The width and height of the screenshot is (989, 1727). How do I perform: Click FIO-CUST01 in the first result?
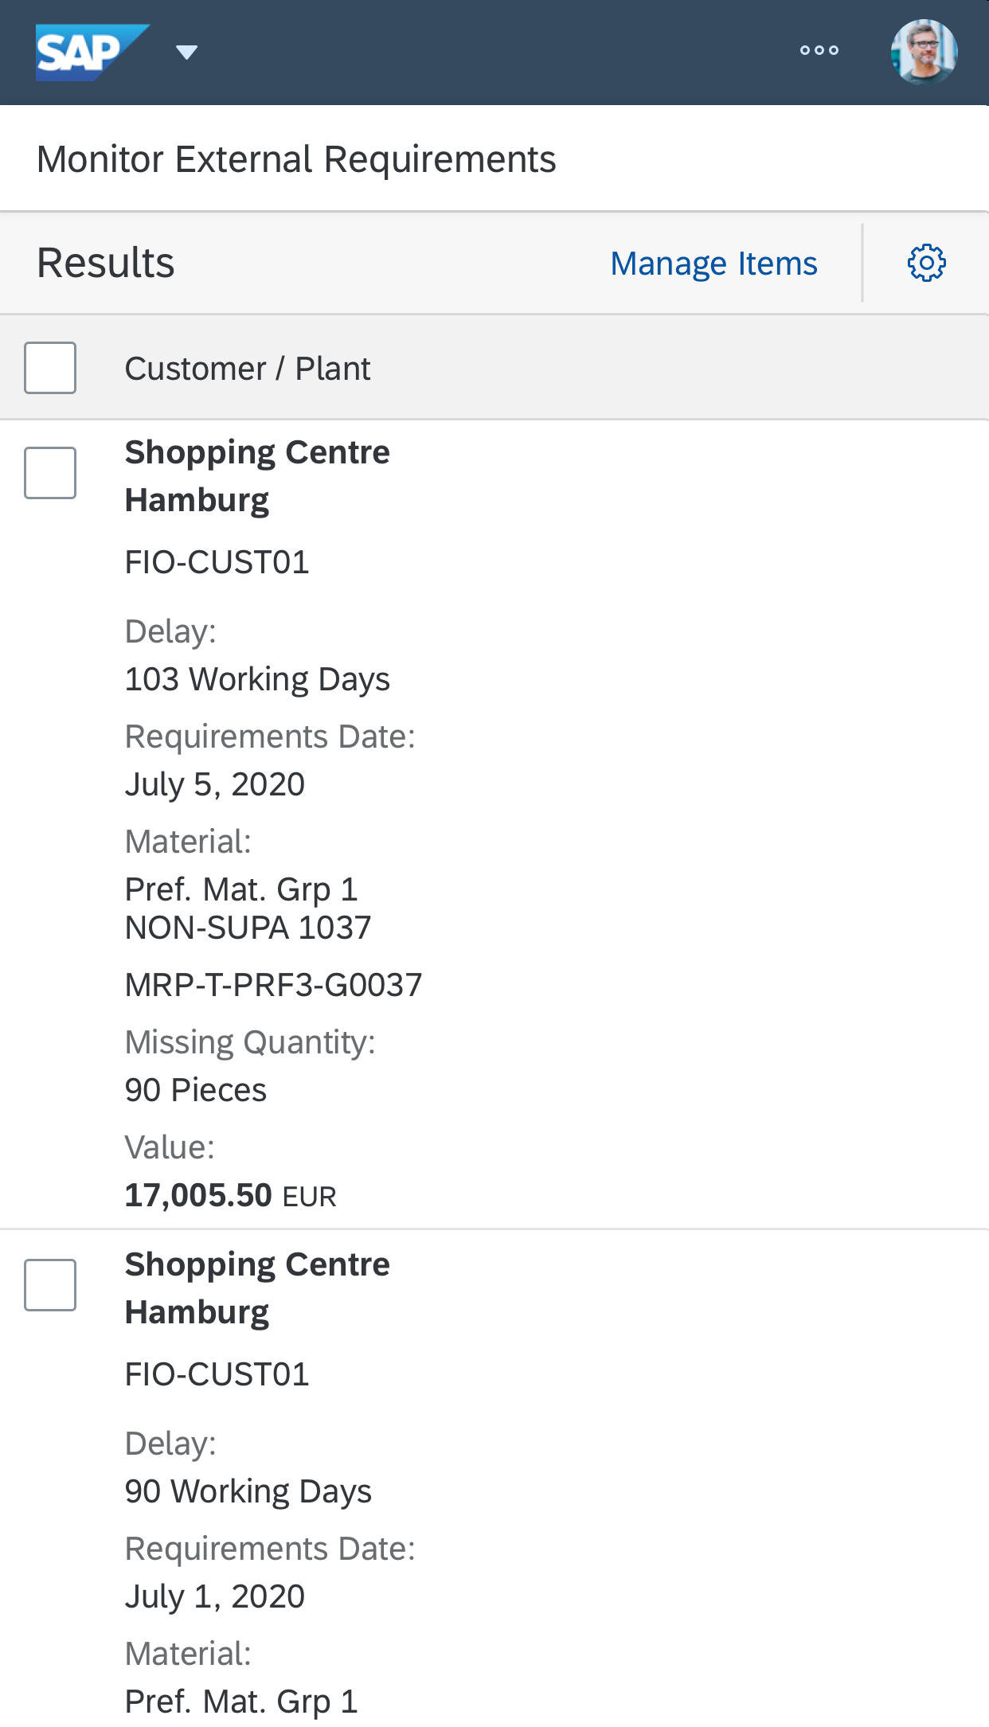point(217,563)
